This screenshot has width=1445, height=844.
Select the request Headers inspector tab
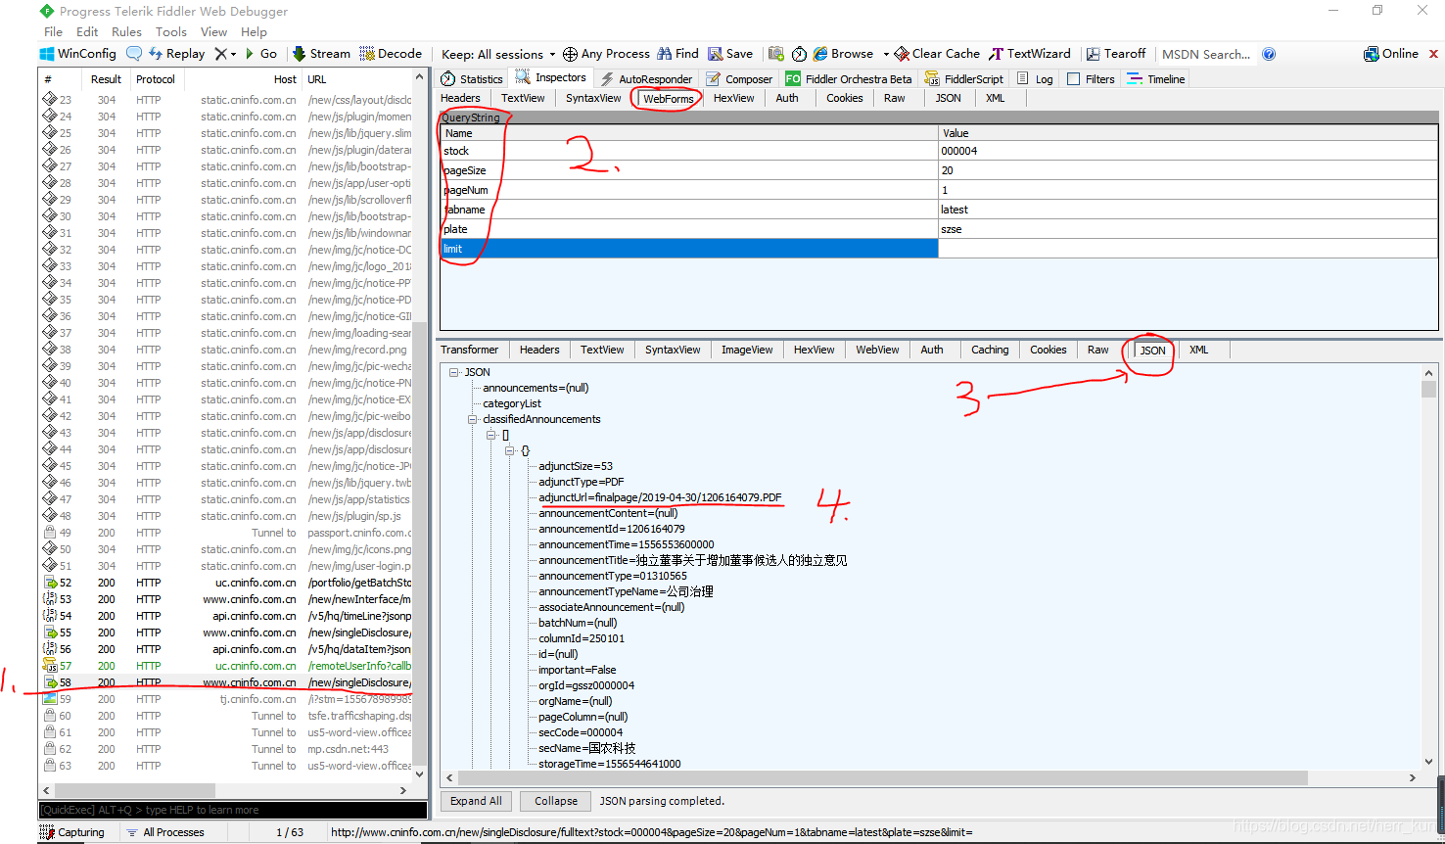pos(460,98)
